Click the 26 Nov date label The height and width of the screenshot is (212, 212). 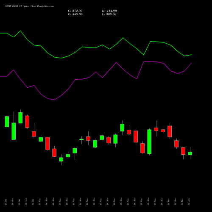pyautogui.click(x=148, y=202)
